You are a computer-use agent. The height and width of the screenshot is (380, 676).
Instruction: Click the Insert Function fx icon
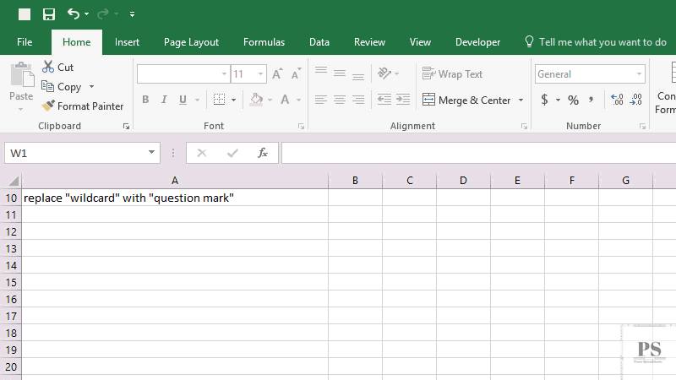(x=263, y=153)
